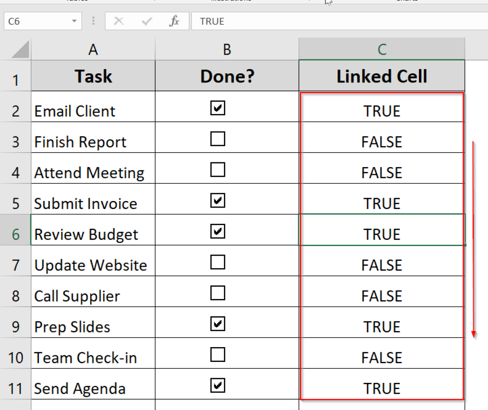Check the Team Check-in checkbox

217,354
